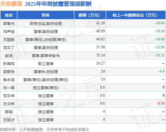
Task: Click 万国栋 position cell 董事(离任),总经理(离任)
Action: coord(46,40)
